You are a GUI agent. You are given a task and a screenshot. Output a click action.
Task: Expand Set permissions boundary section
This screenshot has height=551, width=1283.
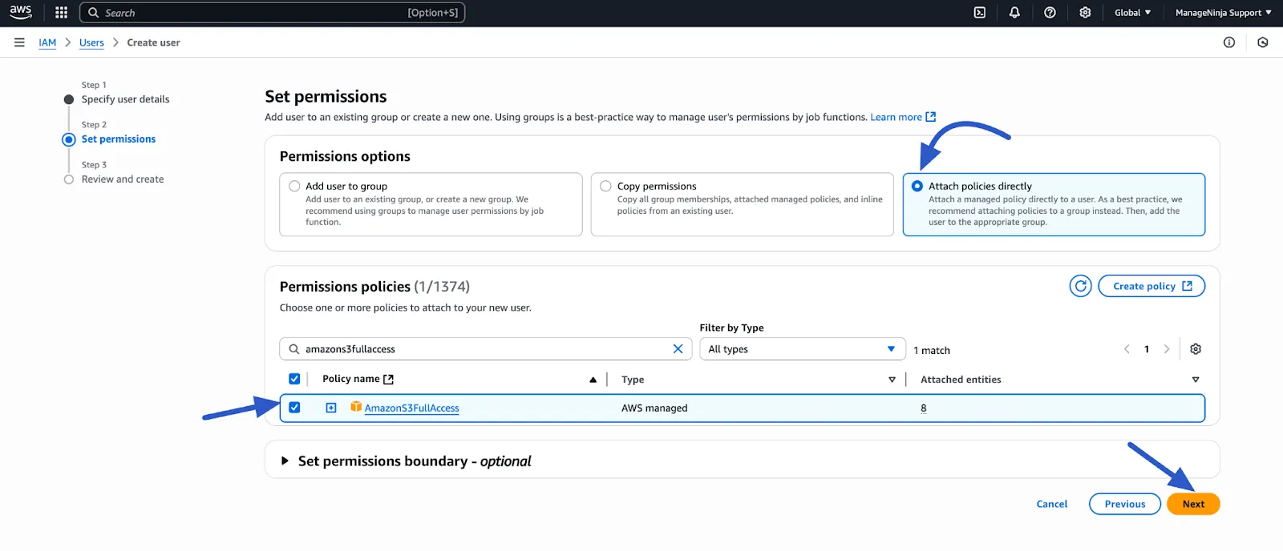coord(285,461)
